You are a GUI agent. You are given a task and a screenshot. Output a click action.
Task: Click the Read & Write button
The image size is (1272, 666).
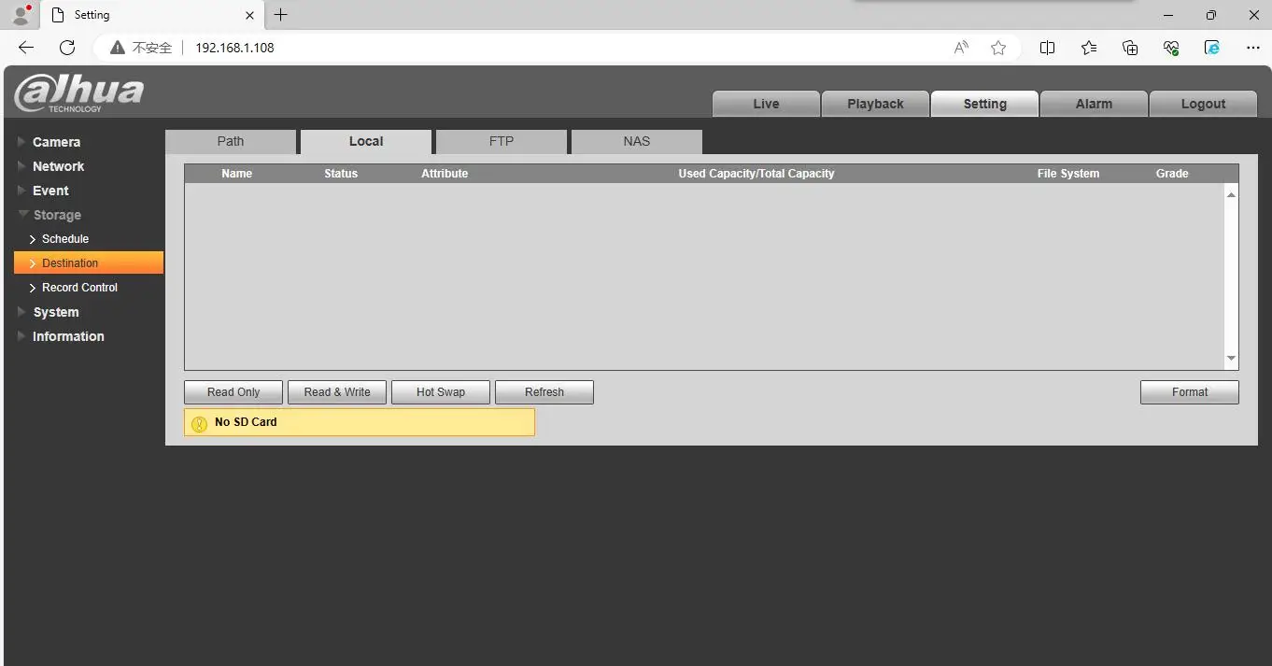coord(337,392)
